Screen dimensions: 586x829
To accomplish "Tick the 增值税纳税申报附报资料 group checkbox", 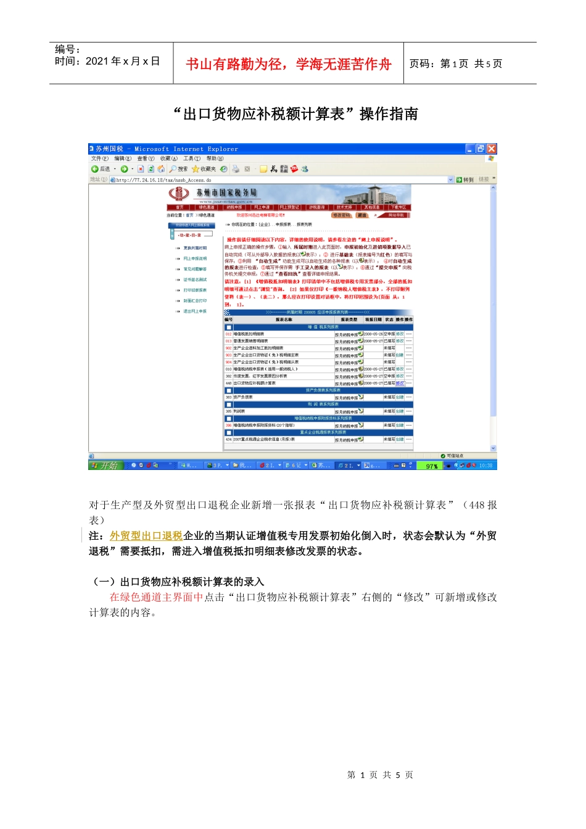I will click(228, 418).
